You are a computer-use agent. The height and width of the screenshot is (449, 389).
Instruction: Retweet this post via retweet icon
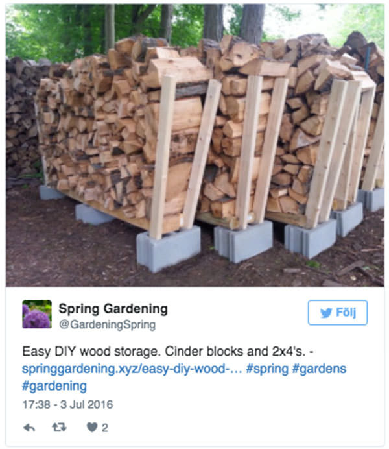coord(59,428)
